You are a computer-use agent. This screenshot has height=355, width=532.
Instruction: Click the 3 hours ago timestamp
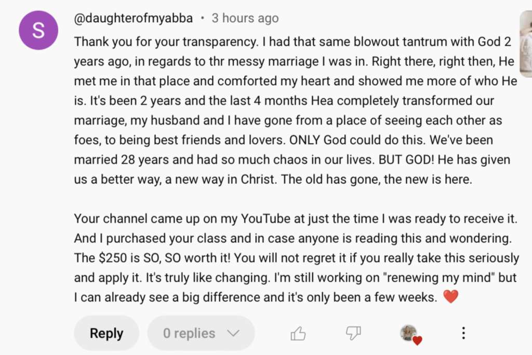245,18
